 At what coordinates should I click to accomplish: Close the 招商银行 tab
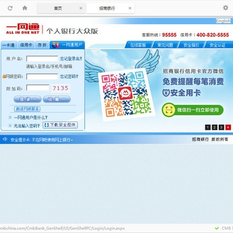tap(130, 8)
